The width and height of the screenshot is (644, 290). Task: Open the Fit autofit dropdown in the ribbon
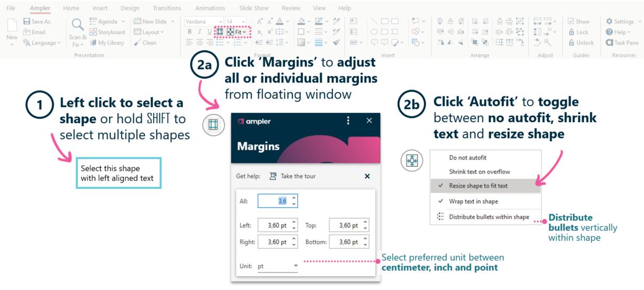pyautogui.click(x=237, y=32)
